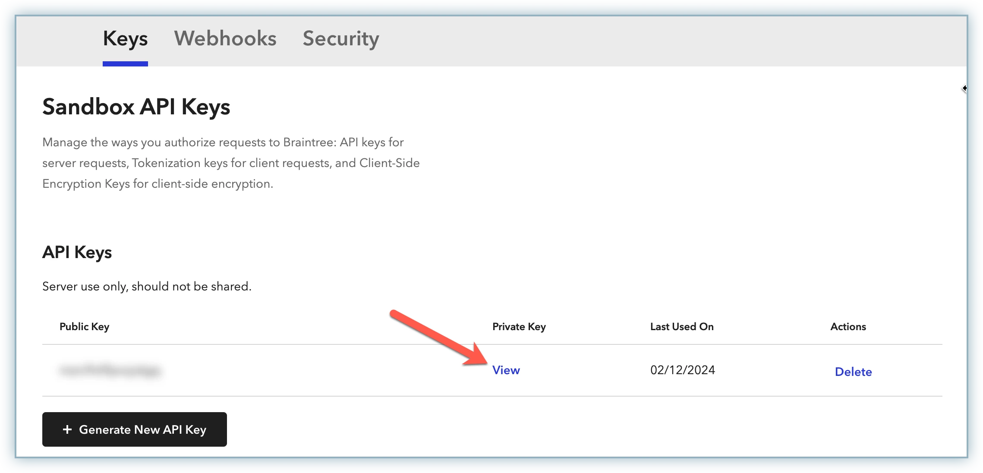The height and width of the screenshot is (473, 983).
Task: Click the plus icon in Generate button
Action: tap(67, 429)
